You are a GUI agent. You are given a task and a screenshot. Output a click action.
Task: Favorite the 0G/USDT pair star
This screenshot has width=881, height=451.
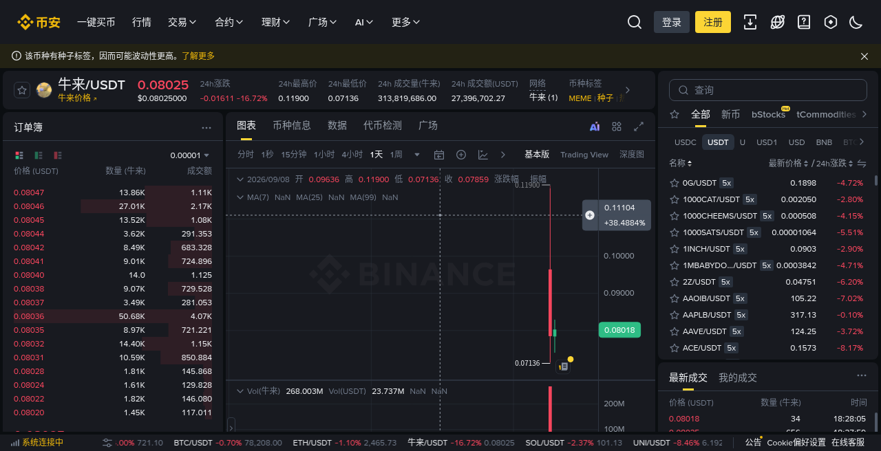675,183
